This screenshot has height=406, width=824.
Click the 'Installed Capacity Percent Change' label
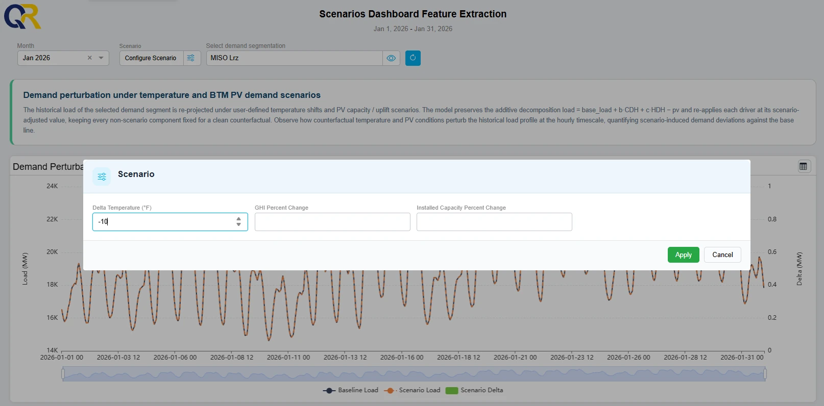[461, 208]
